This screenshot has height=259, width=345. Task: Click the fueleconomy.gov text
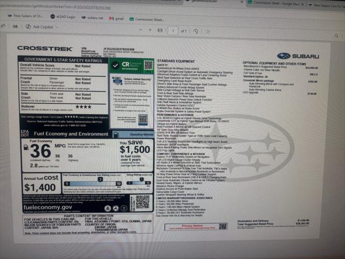pyautogui.click(x=48, y=207)
